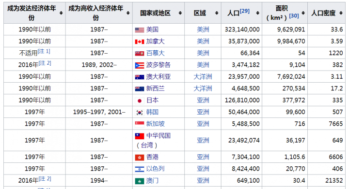Open the 澳门 link
349x189 pixels.
point(152,181)
